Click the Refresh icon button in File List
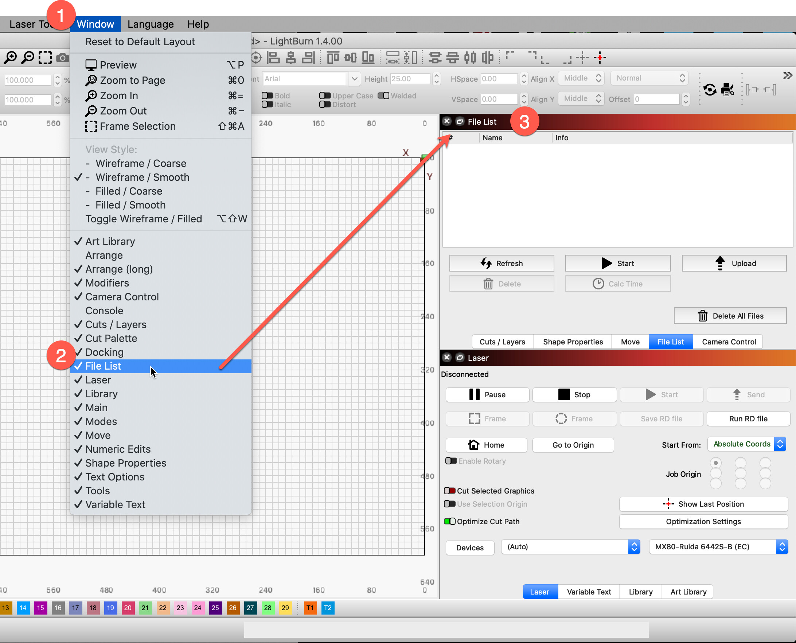Image resolution: width=796 pixels, height=643 pixels. [x=502, y=263]
